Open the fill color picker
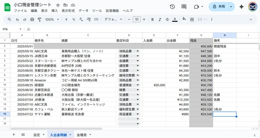260x138 pixels. pyautogui.click(x=184, y=19)
